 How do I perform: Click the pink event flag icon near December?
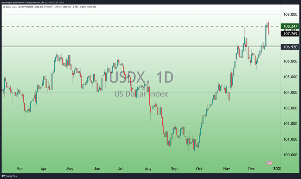coord(269,162)
